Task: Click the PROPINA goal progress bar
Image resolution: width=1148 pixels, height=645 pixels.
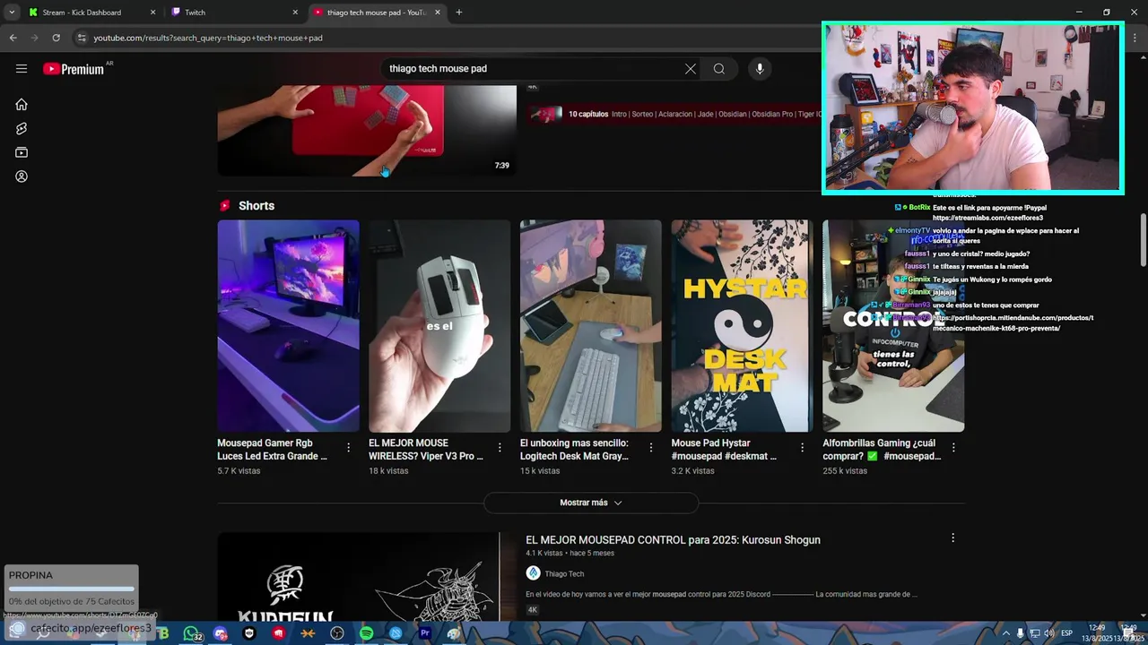Action: [71, 589]
